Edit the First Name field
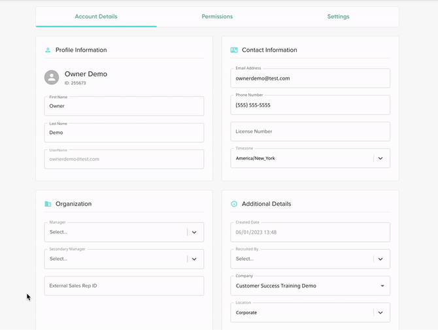The width and height of the screenshot is (438, 330). [x=124, y=106]
